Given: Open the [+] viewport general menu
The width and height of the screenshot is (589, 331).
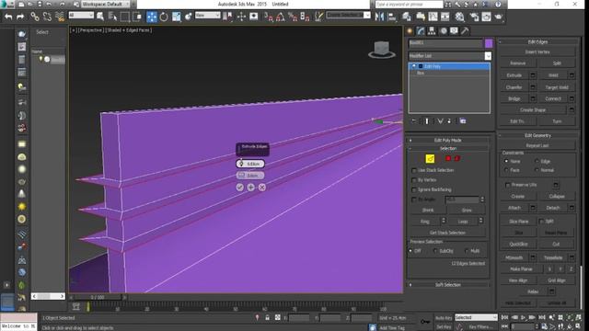Looking at the screenshot, I should (x=74, y=30).
